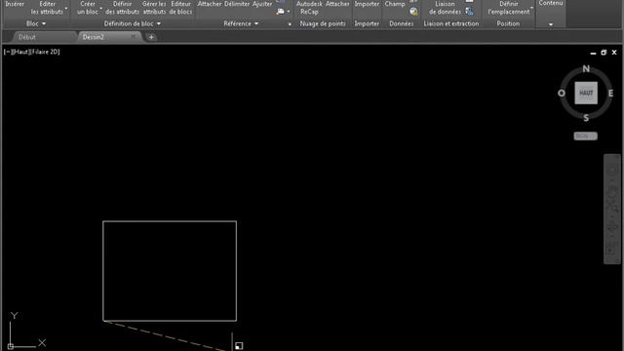This screenshot has width=624, height=351.
Task: Close the Dessin2 drawing tab
Action: click(134, 37)
